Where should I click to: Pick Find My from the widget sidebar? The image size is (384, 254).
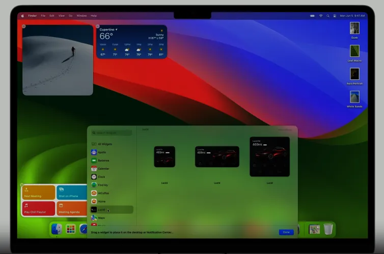click(x=102, y=184)
